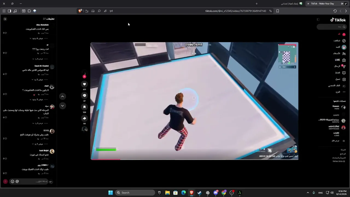Reload the page in browser toolbar

[x=335, y=11]
